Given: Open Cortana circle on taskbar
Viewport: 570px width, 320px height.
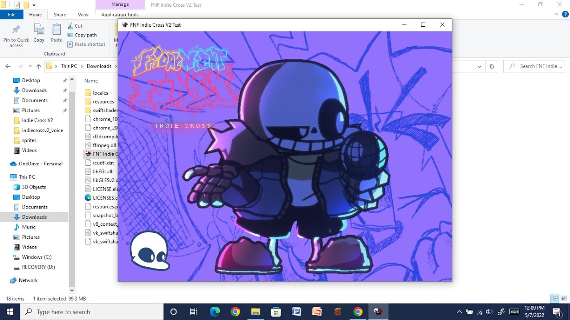Looking at the screenshot, I should click(x=174, y=312).
